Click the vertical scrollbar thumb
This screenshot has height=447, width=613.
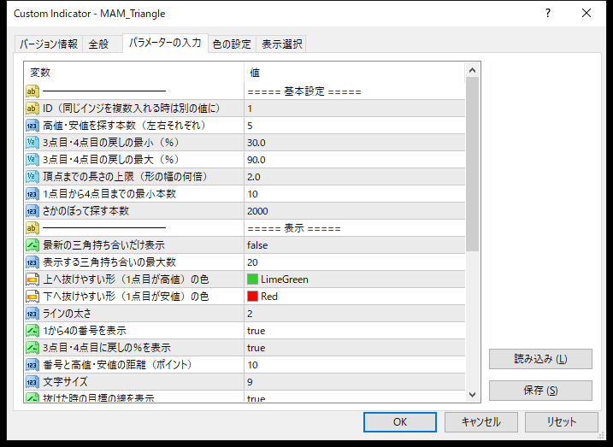point(472,164)
